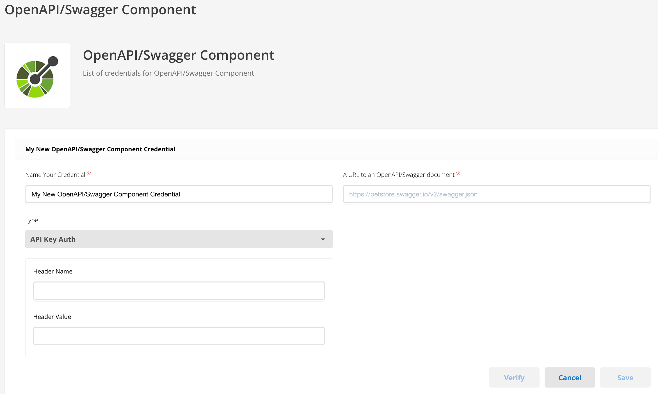
Task: Save the new credential
Action: [625, 378]
